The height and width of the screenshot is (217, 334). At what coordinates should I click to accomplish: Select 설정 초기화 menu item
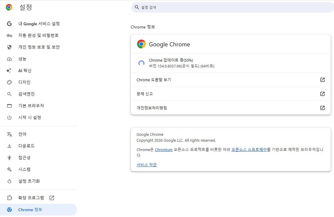click(x=38, y=181)
